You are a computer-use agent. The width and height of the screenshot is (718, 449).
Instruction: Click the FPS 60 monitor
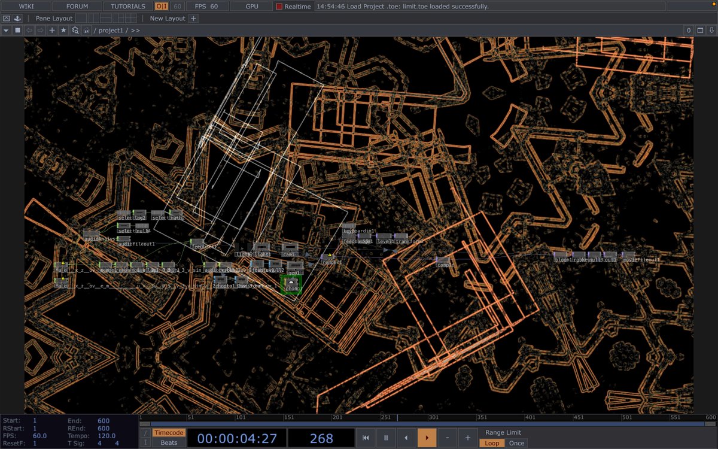point(206,6)
